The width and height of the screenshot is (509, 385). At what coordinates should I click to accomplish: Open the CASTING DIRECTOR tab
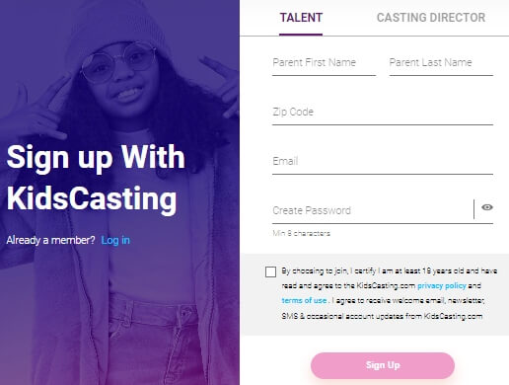tap(431, 18)
